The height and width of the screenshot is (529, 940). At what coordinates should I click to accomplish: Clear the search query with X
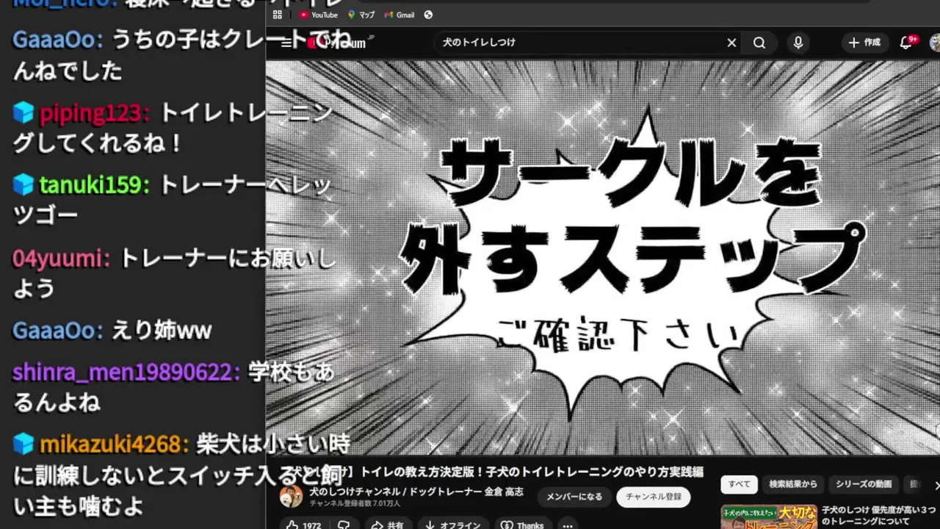coord(731,43)
